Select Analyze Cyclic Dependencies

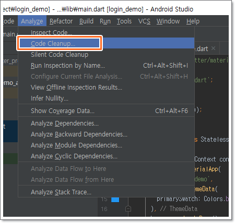[106, 156]
